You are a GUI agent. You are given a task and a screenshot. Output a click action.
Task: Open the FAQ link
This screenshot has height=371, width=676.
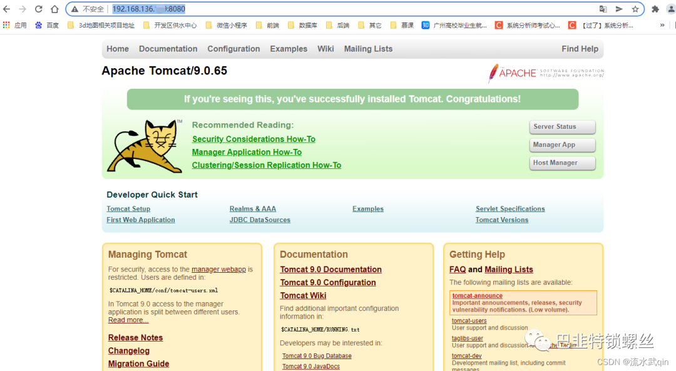[x=458, y=269]
